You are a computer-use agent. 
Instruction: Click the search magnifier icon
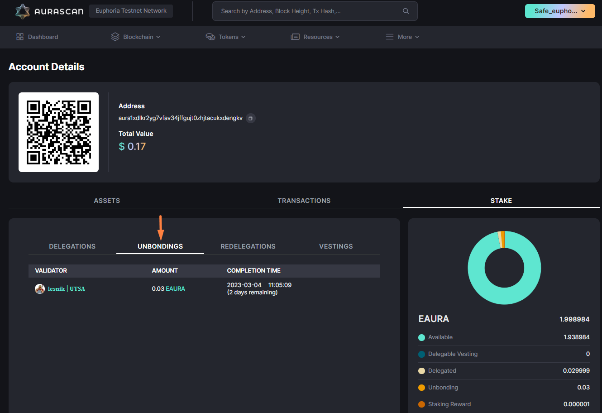406,11
